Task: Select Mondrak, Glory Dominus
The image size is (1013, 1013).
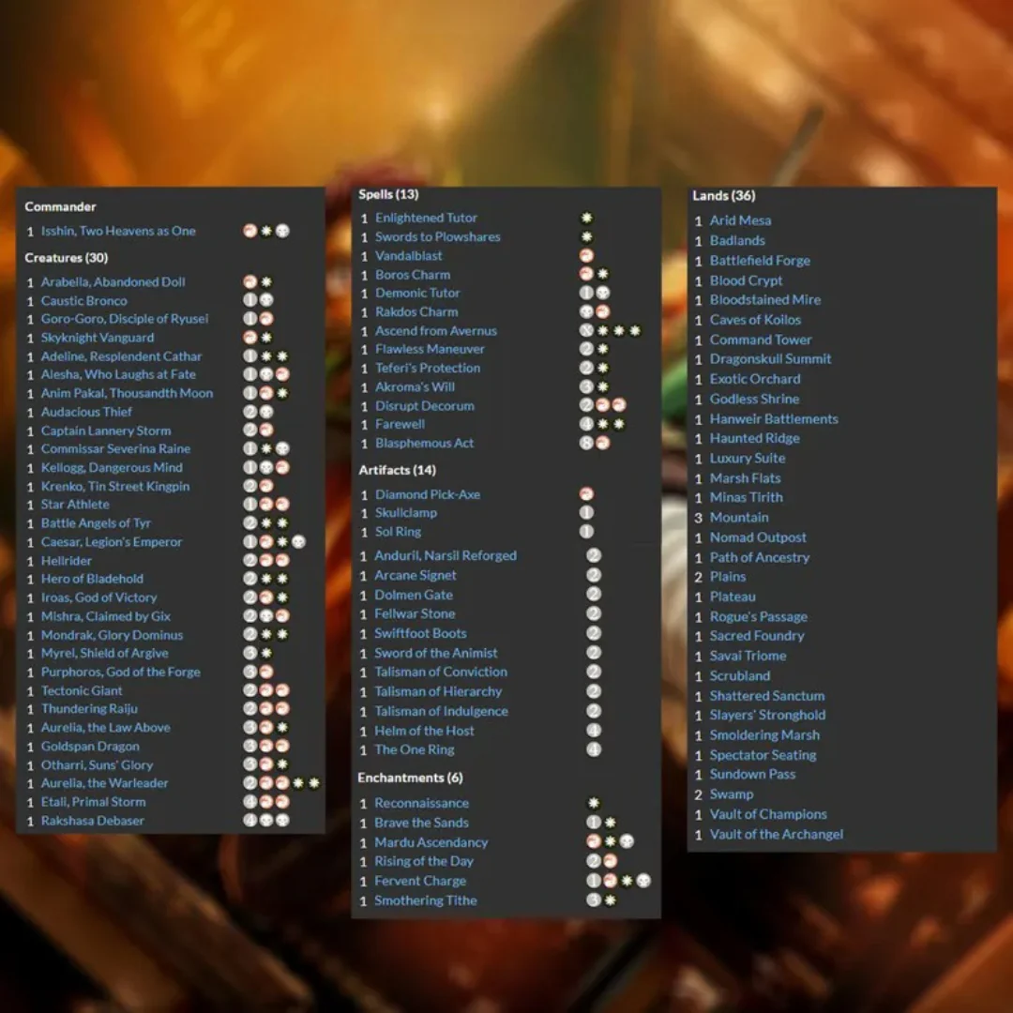Action: tap(112, 634)
